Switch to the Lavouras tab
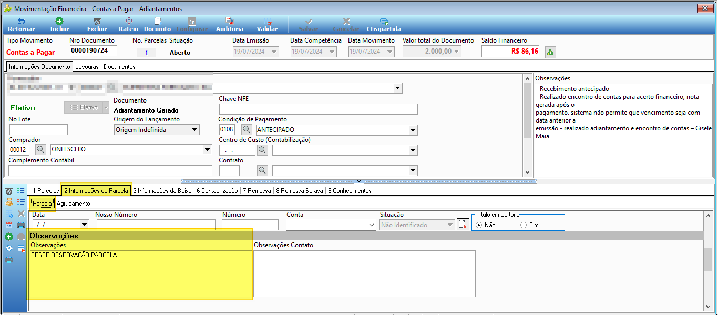Viewport: 718px width, 315px height. point(87,67)
